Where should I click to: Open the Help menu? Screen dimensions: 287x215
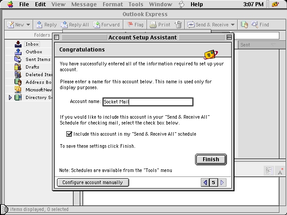tap(197, 4)
